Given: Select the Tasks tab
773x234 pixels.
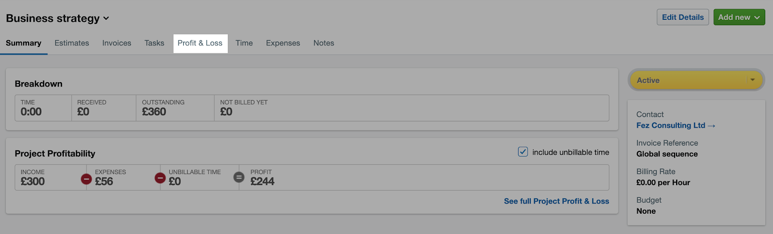Looking at the screenshot, I should coord(154,43).
